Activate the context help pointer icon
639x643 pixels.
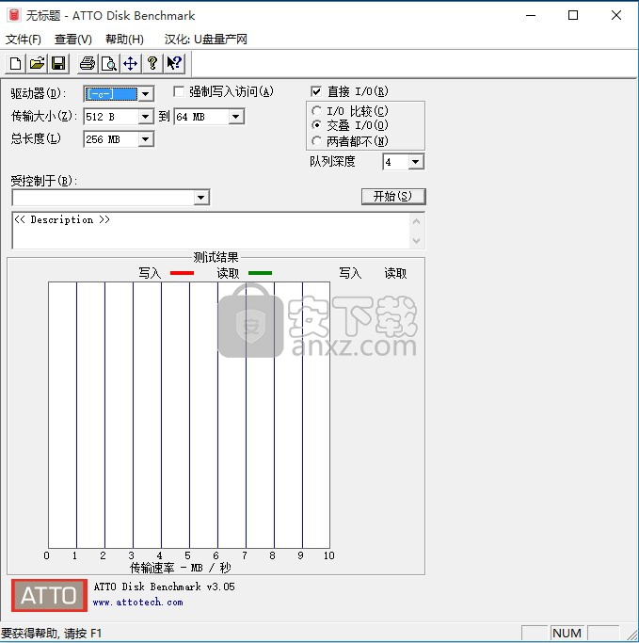(174, 64)
